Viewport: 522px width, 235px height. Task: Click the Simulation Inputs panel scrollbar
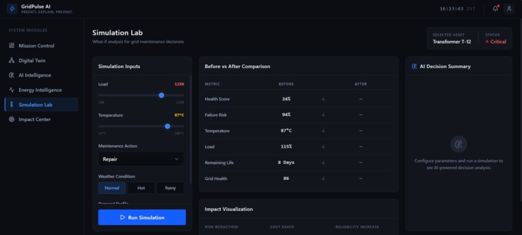(190, 129)
